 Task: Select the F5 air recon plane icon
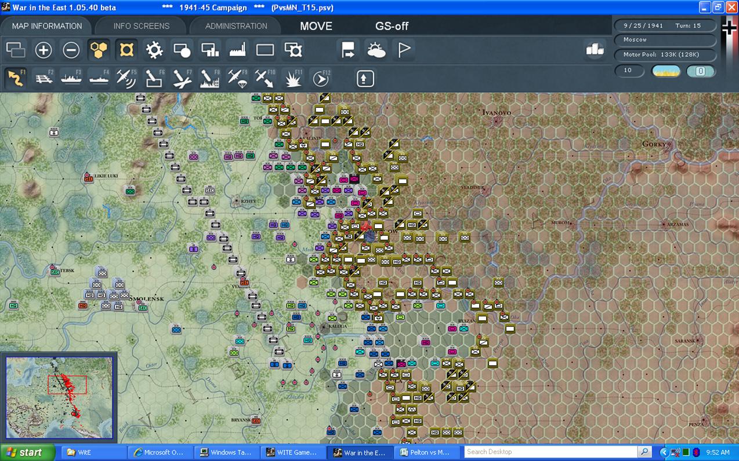click(x=126, y=78)
